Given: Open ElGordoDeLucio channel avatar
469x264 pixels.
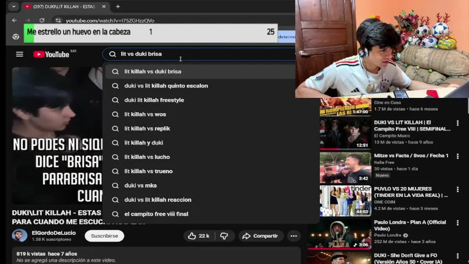Looking at the screenshot, I should tap(19, 236).
